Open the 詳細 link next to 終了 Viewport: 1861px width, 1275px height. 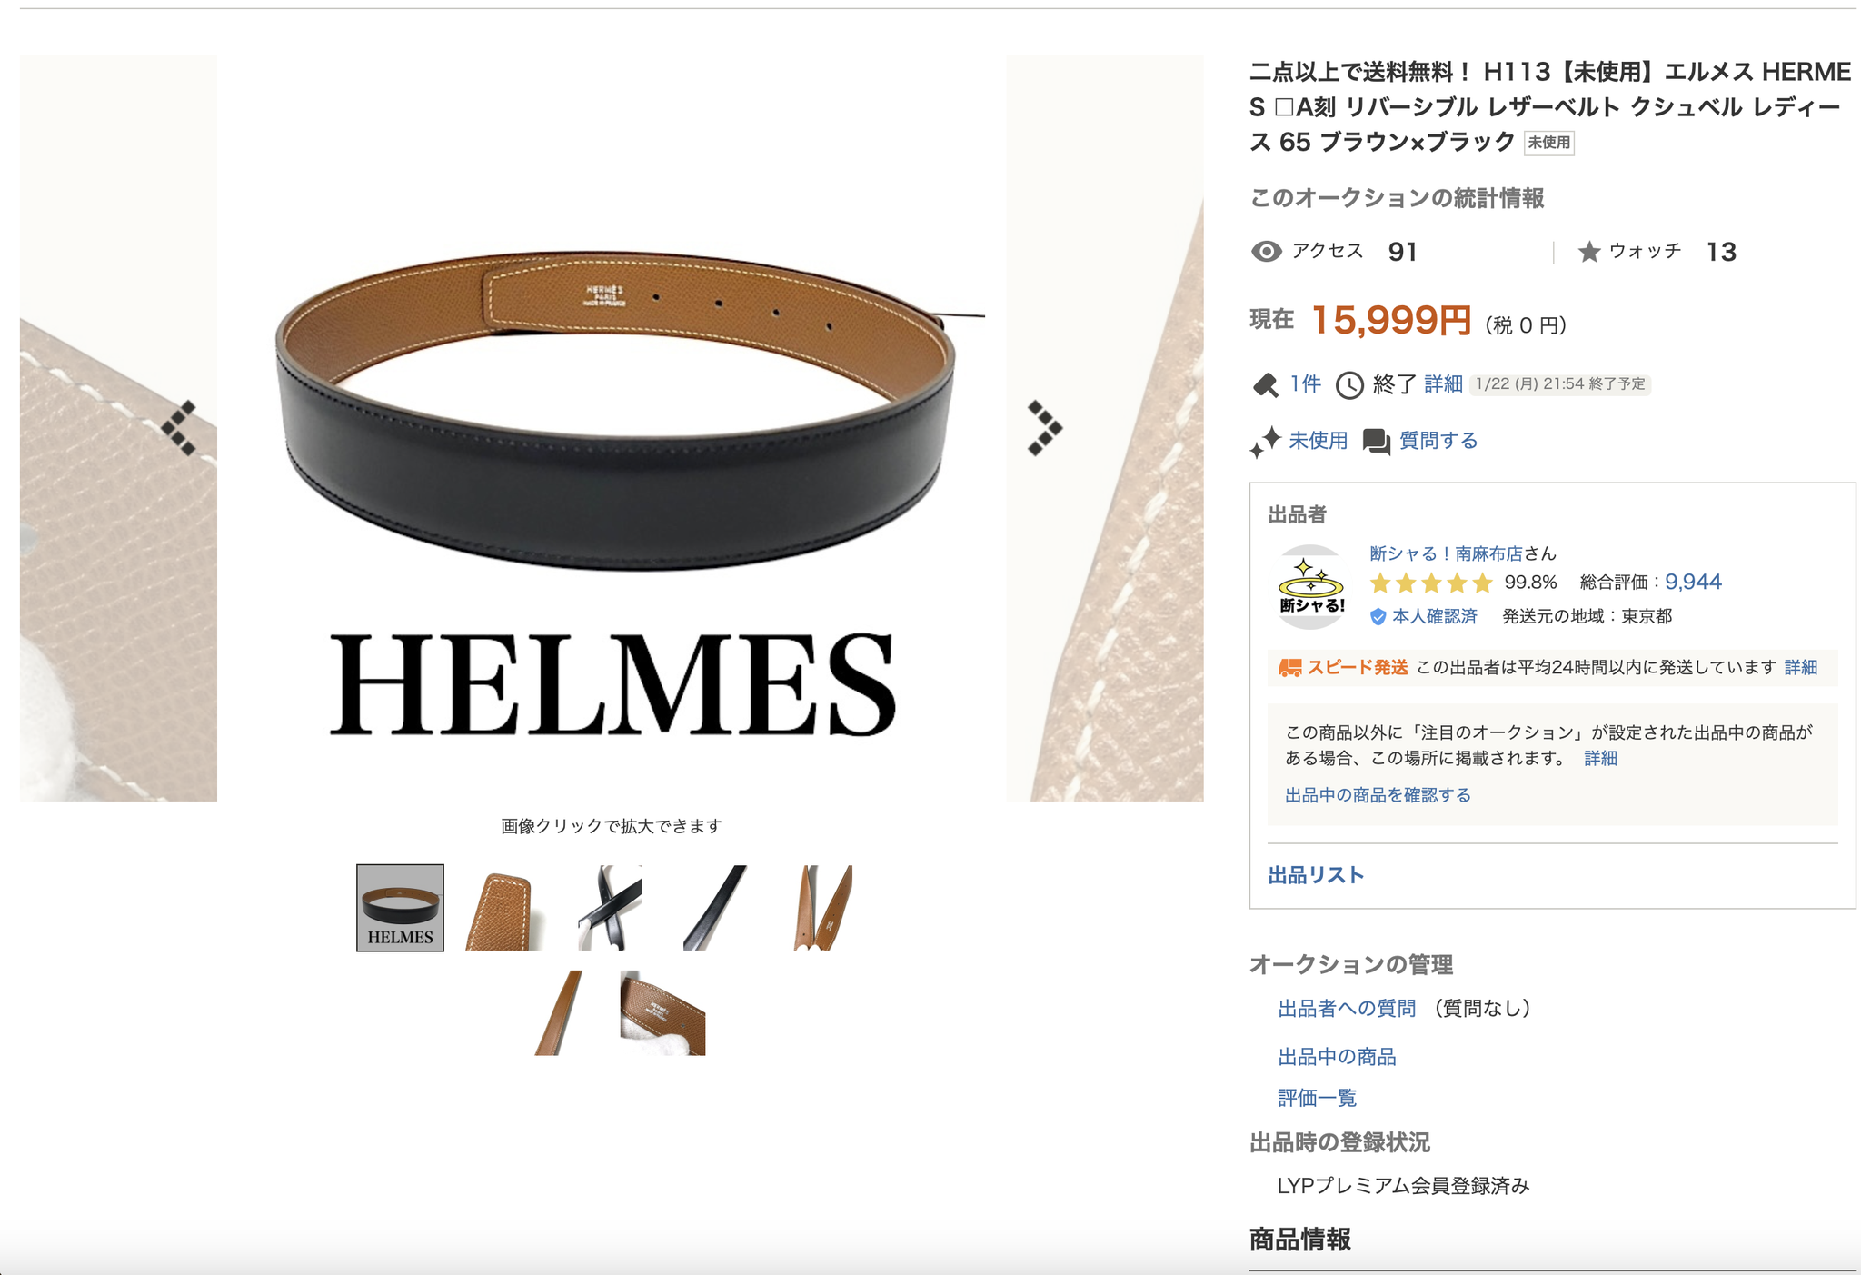point(1443,384)
